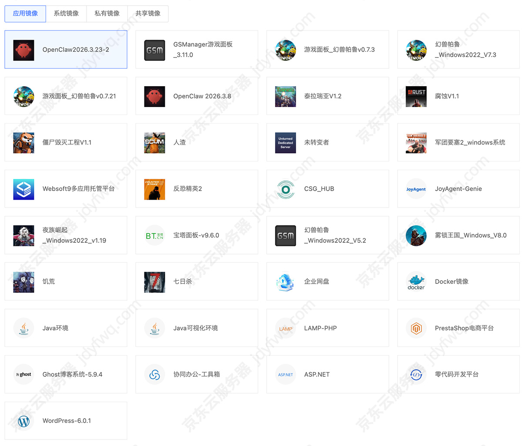Click the Docker whale icon
Image resolution: width=522 pixels, height=446 pixels.
416,282
